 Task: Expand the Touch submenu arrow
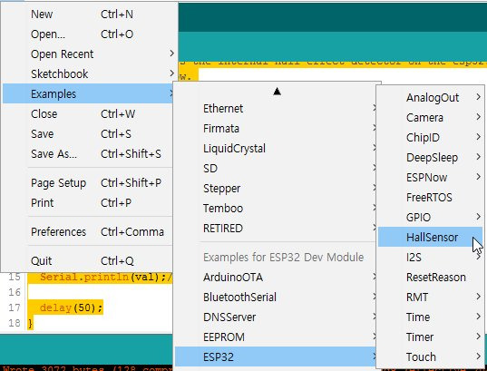tap(478, 356)
